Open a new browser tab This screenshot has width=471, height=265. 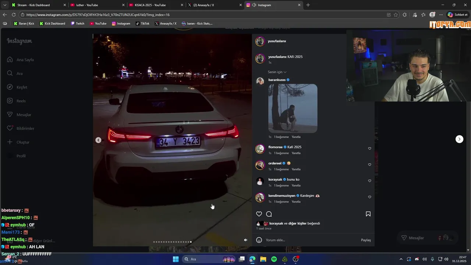pos(308,5)
